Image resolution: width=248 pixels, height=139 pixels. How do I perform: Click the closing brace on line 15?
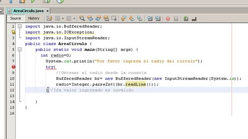[x=26, y=108]
